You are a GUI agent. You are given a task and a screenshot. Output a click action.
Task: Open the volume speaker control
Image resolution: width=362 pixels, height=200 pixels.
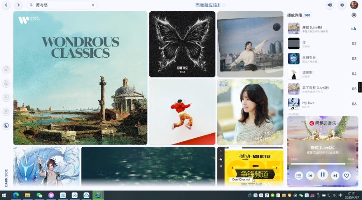[330, 5]
